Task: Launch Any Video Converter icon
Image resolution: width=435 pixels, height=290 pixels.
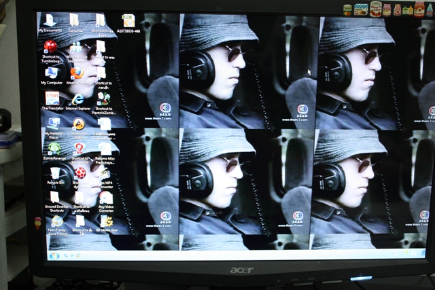Action: click(106, 202)
